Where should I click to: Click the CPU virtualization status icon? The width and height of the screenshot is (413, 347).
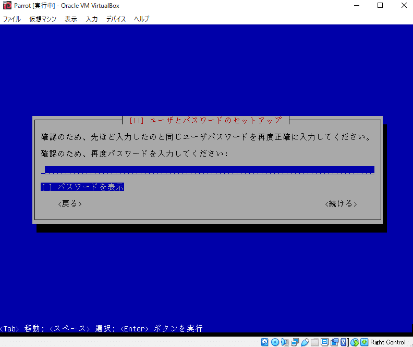click(x=344, y=342)
